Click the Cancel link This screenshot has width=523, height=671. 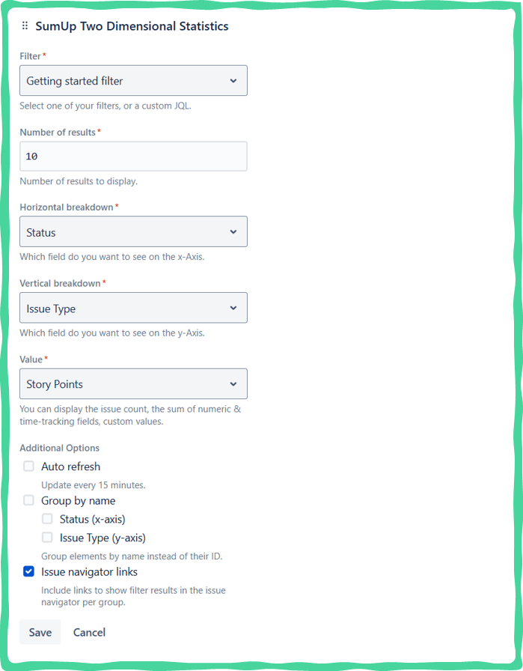coord(89,632)
